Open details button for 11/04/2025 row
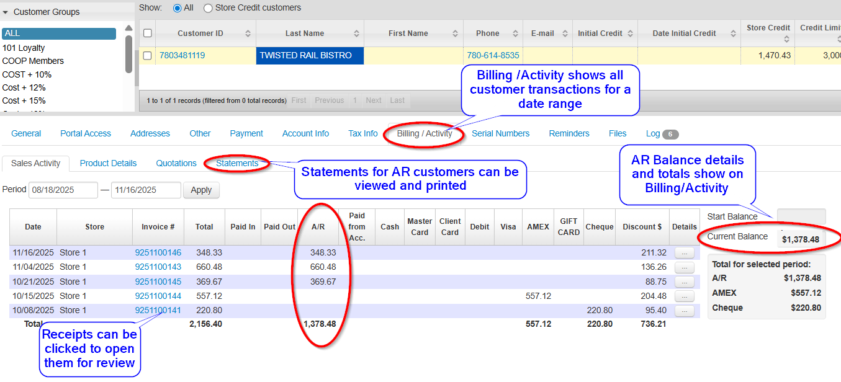Image resolution: width=841 pixels, height=382 pixels. click(684, 267)
